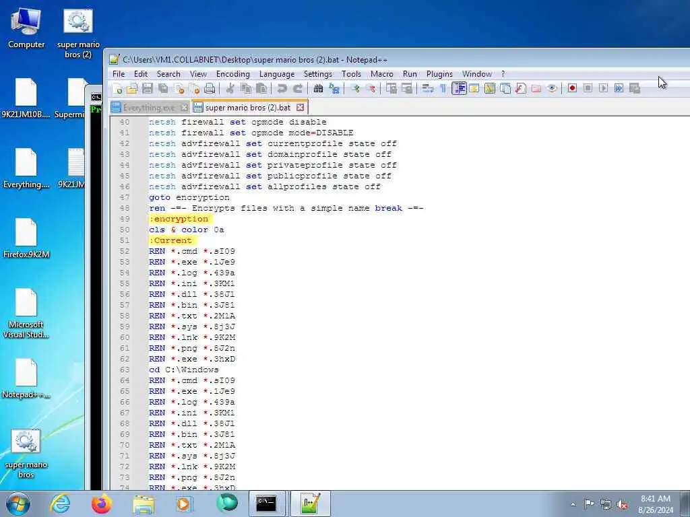Click Run Macro Multiple Times icon

pyautogui.click(x=619, y=88)
